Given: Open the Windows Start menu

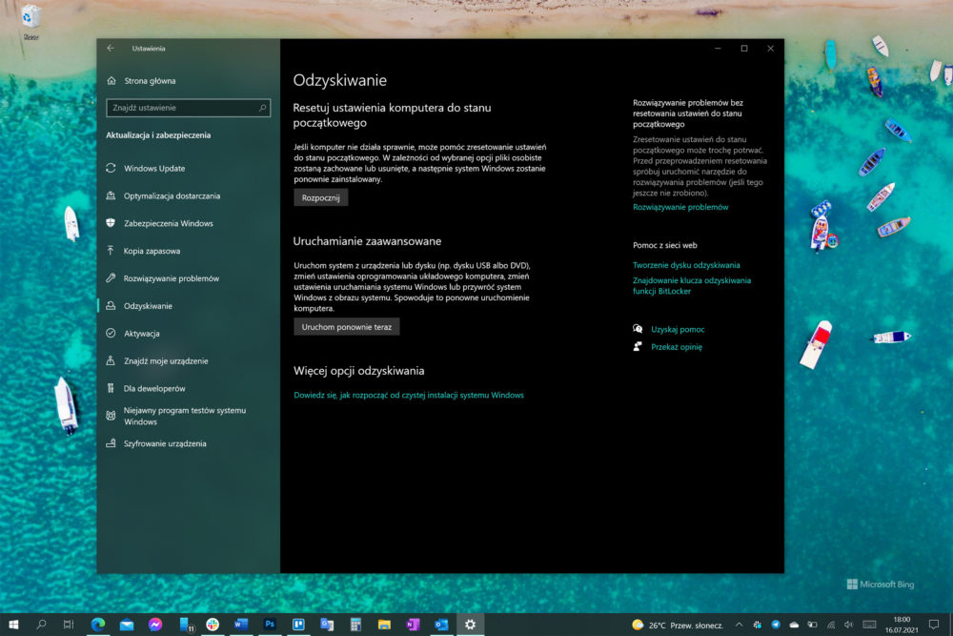Looking at the screenshot, I should pos(13,625).
